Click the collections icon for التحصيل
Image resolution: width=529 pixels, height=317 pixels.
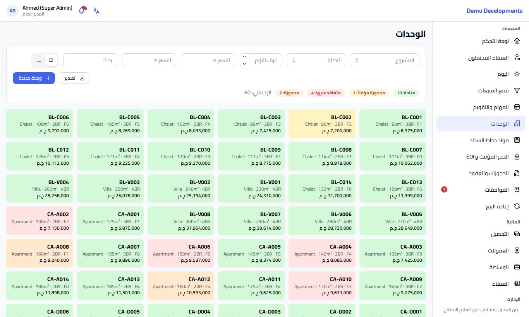coord(517,234)
